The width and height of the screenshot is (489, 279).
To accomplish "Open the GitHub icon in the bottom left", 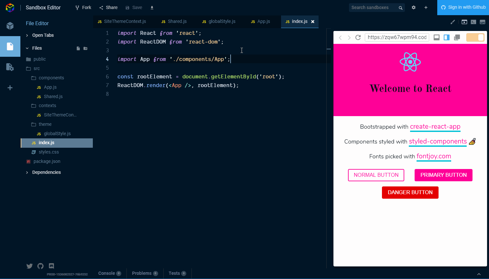I will point(40,266).
